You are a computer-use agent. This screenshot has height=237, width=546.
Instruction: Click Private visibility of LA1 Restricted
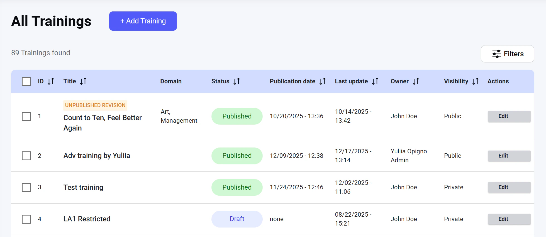point(454,219)
